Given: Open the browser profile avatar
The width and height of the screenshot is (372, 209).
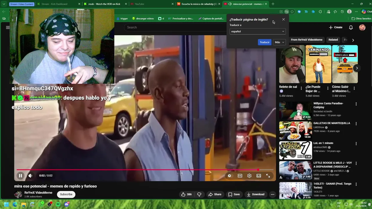Looking at the screenshot, I should point(349,12).
